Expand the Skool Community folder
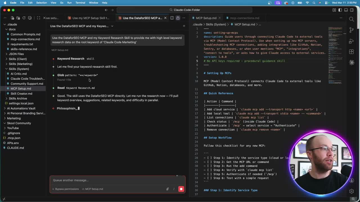The width and height of the screenshot is (360, 202). [x=19, y=123]
